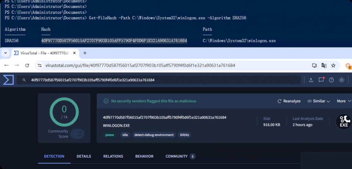Toggle the light/dark theme sun icon
The height and width of the screenshot is (169, 352).
pyautogui.click(x=342, y=80)
